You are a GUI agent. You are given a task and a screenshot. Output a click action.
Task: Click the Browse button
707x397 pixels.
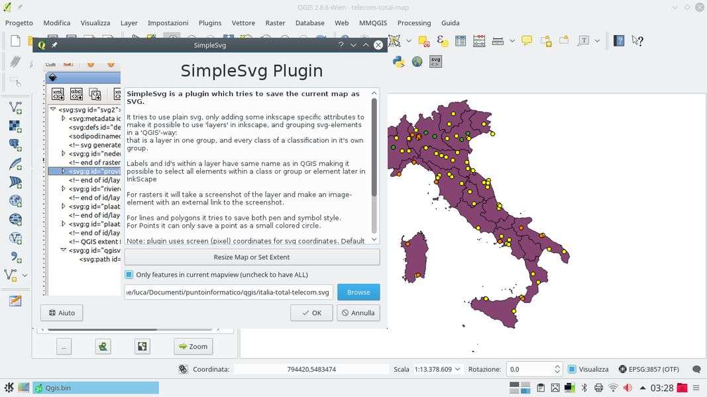[x=358, y=292]
